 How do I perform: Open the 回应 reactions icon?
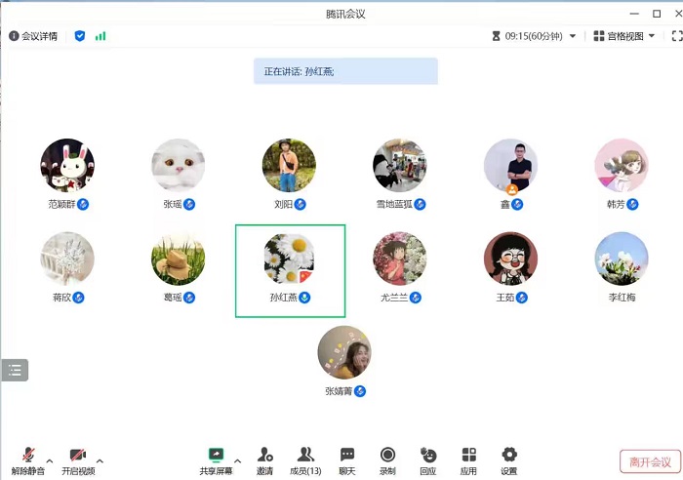click(428, 460)
